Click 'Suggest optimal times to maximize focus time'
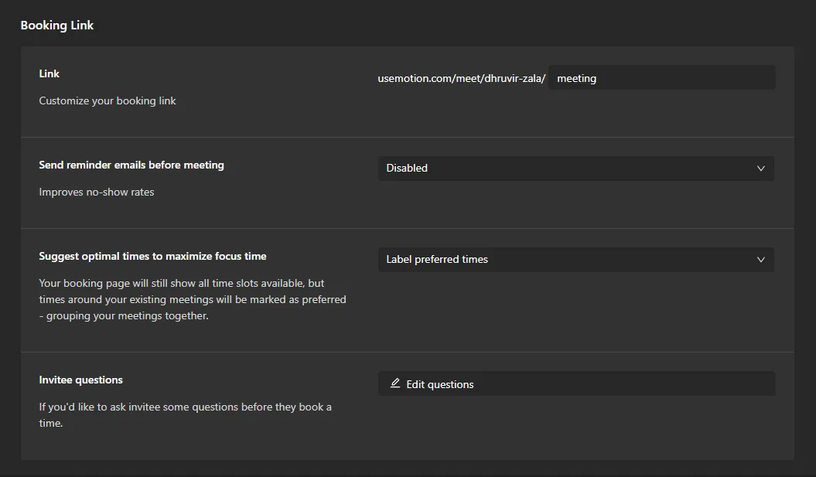This screenshot has width=816, height=477. point(152,256)
